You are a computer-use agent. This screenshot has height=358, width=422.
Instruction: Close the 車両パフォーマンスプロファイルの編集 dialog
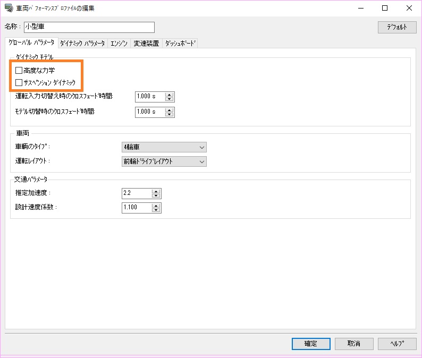pos(409,8)
